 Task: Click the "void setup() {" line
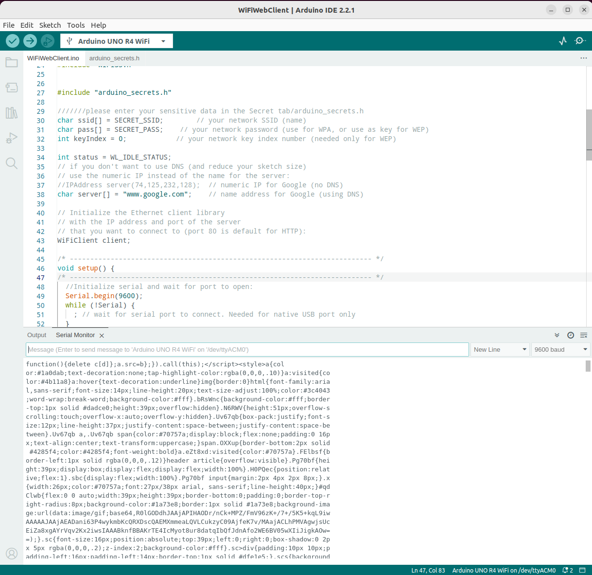[x=86, y=268]
